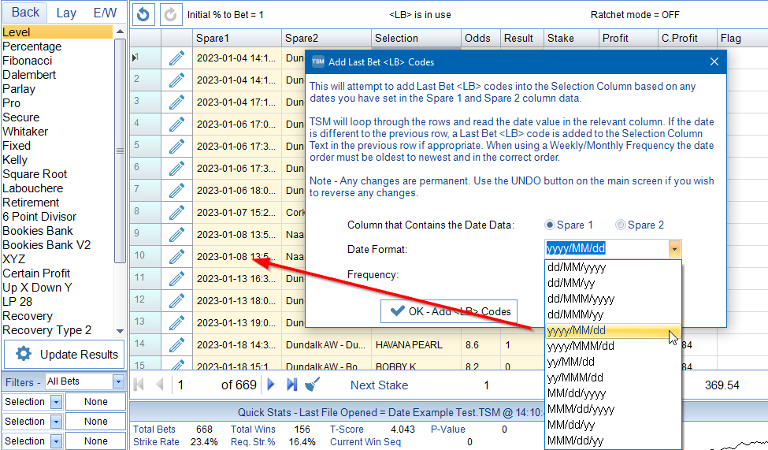The width and height of the screenshot is (768, 450).
Task: Click the broom clear icon in navigator
Action: 312,385
